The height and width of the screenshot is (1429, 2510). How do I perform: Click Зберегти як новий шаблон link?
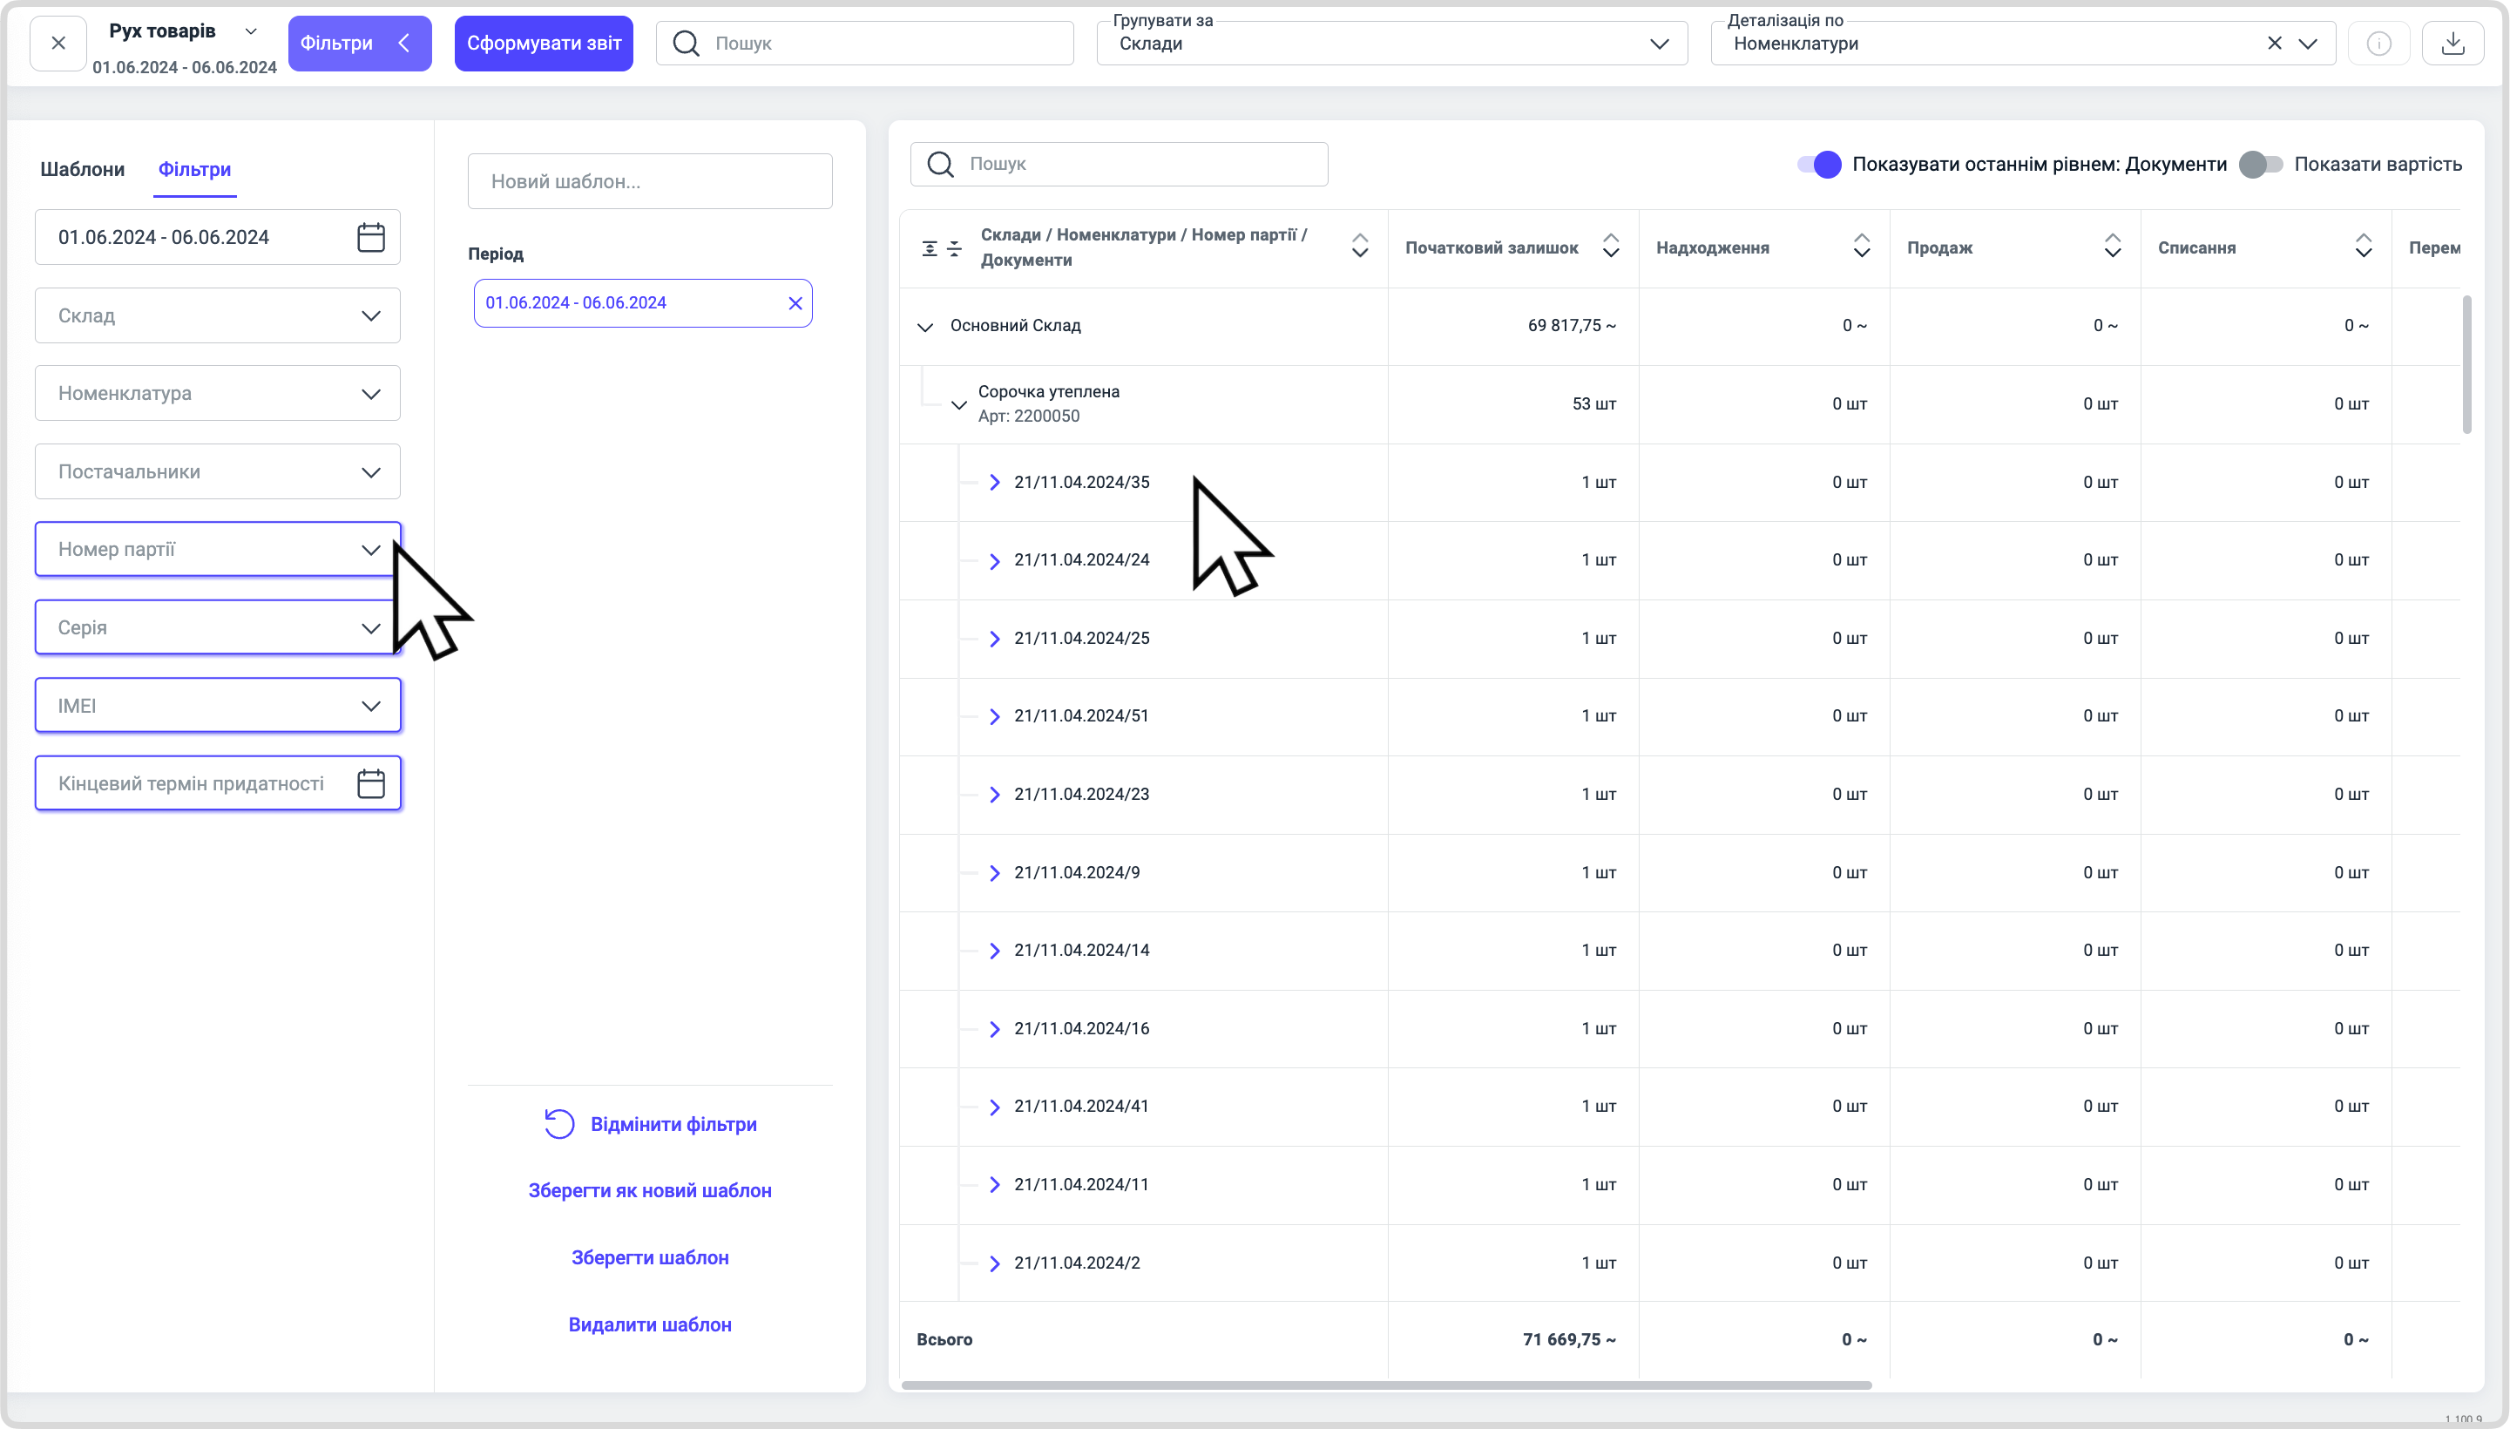(x=650, y=1190)
